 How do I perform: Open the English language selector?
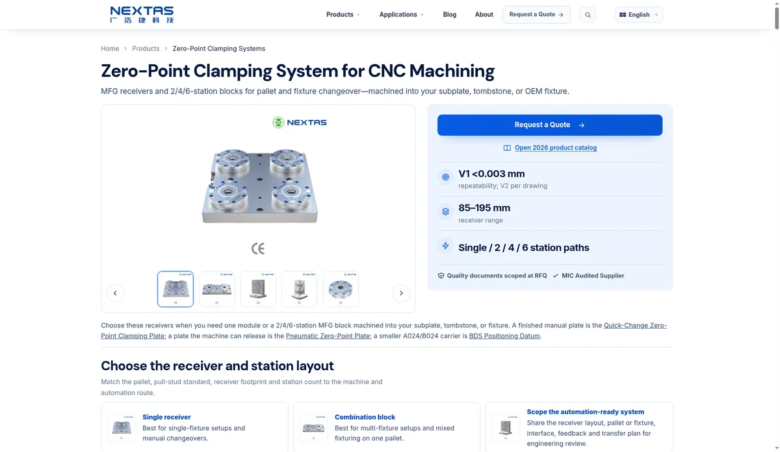[x=639, y=15]
